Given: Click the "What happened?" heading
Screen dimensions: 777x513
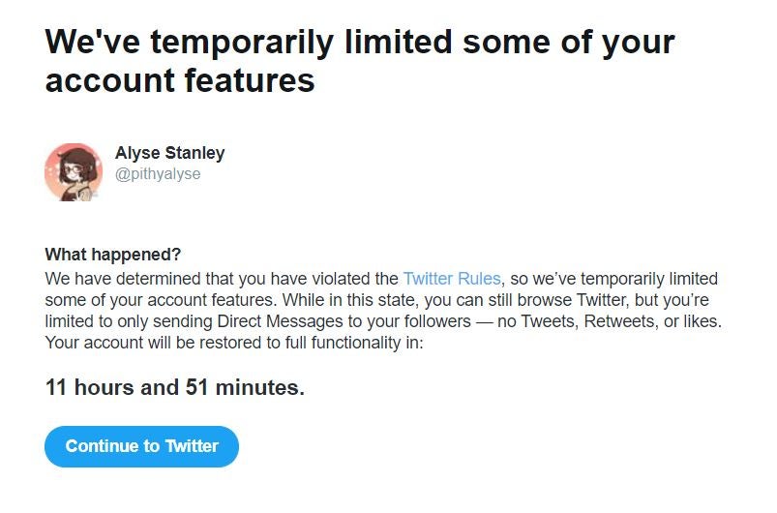Looking at the screenshot, I should (x=113, y=255).
